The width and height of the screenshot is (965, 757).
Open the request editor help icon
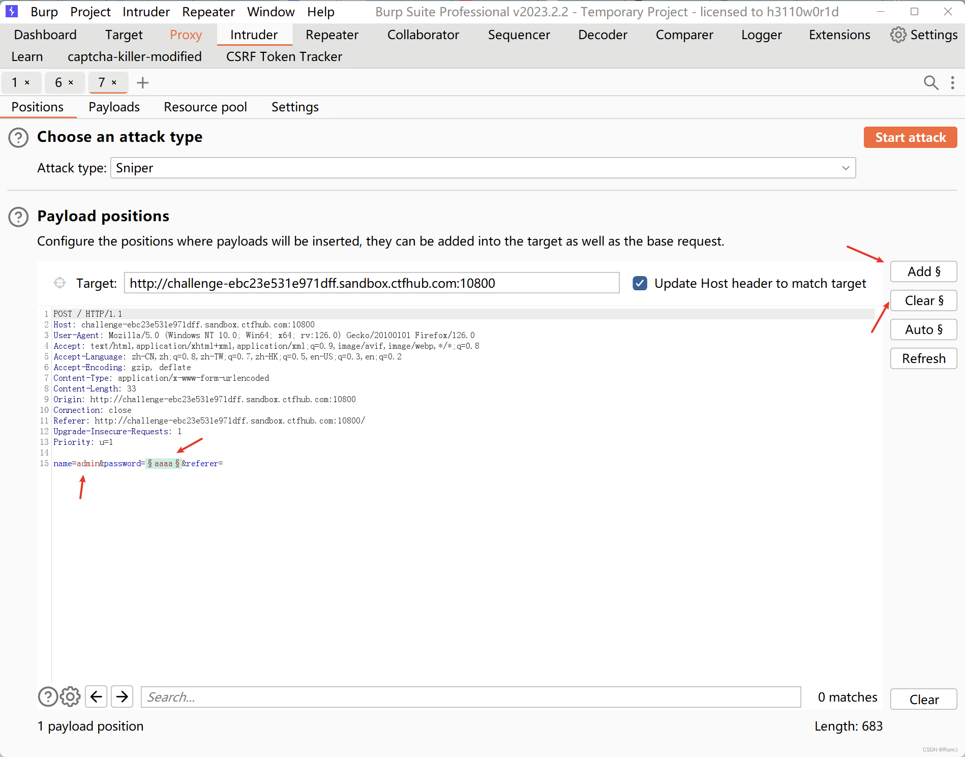48,697
